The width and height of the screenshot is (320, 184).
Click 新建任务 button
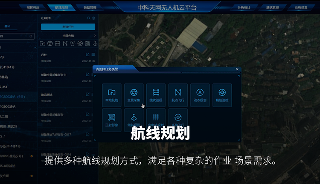(x=68, y=27)
